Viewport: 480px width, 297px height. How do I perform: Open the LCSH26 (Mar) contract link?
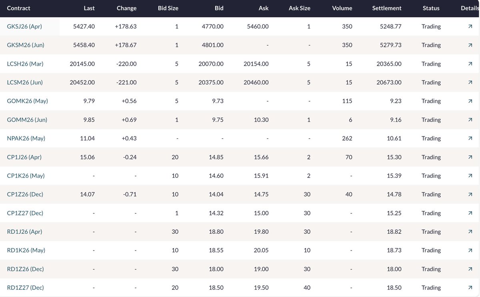click(25, 64)
